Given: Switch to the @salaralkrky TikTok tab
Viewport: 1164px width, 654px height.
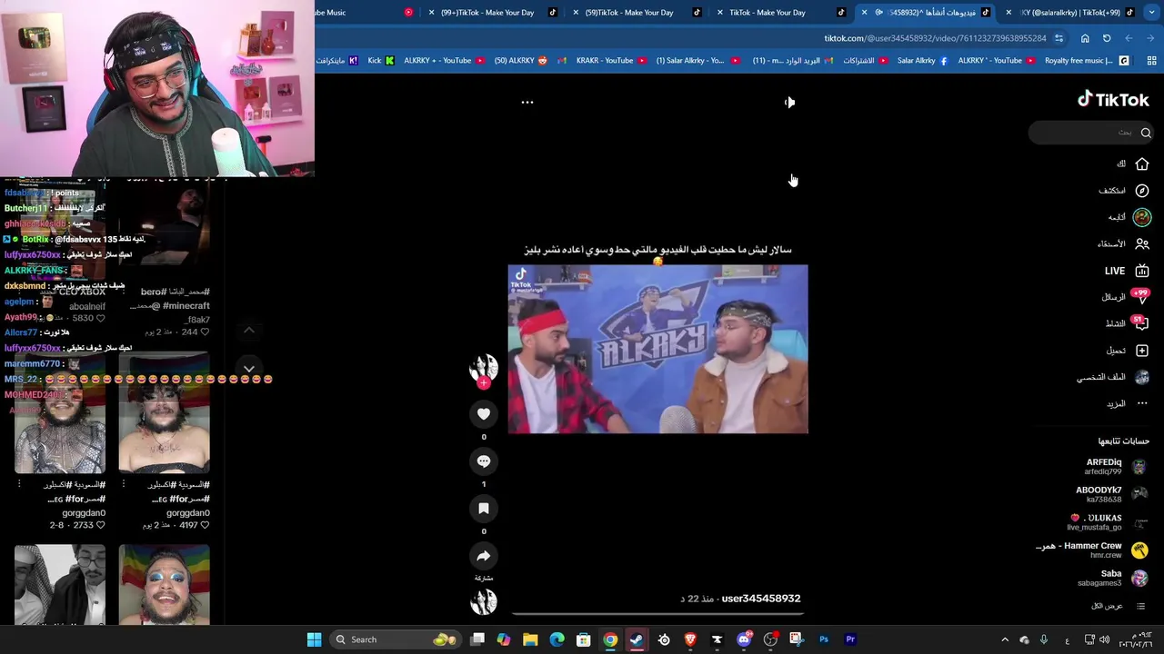Looking at the screenshot, I should (1070, 13).
